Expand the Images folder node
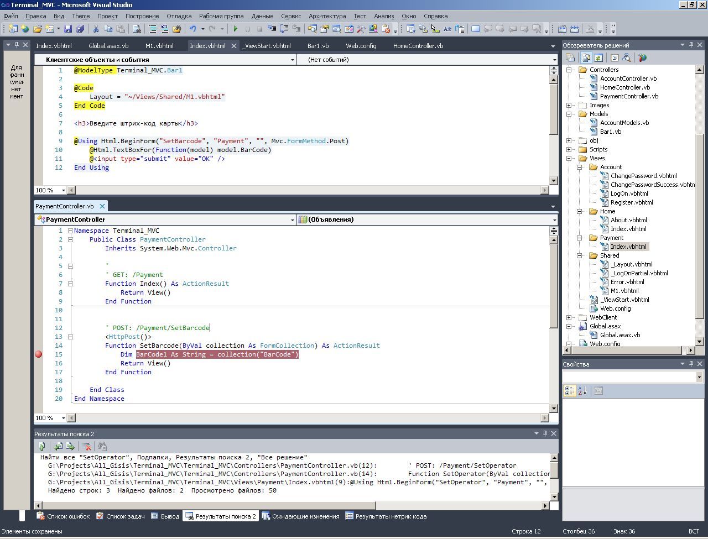Viewport: 708px width, 539px height. tap(569, 105)
